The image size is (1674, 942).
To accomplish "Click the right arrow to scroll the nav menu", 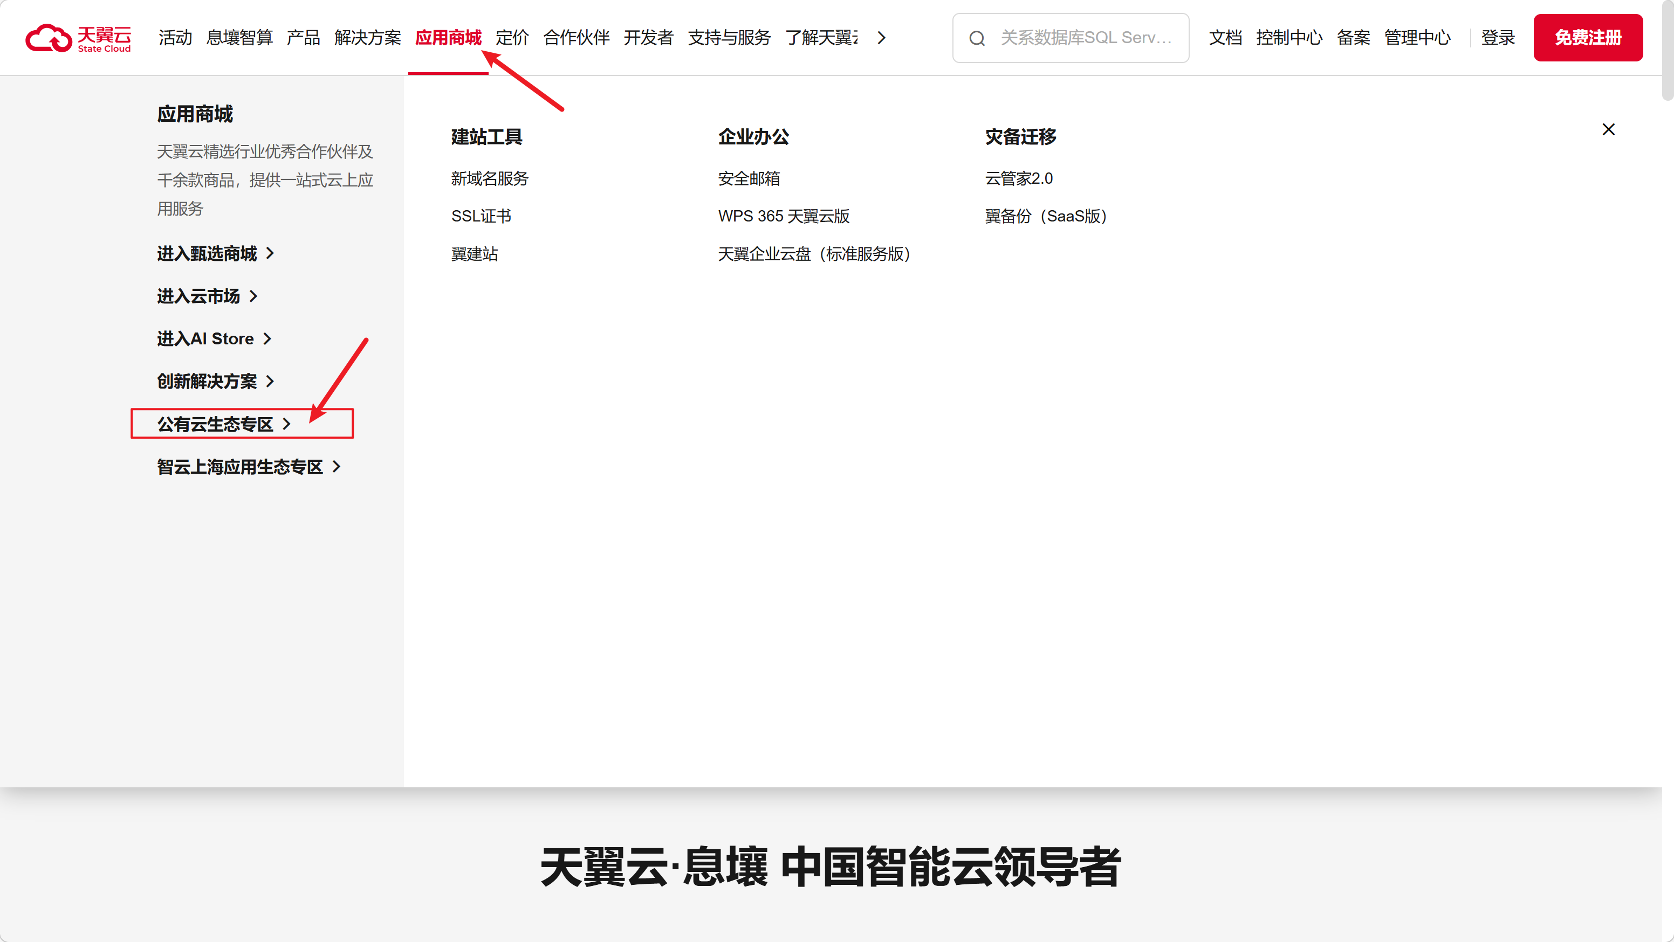I will pyautogui.click(x=881, y=38).
